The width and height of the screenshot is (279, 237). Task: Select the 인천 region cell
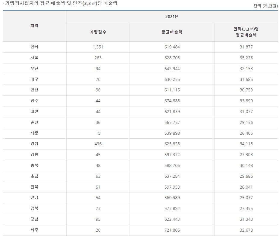click(34, 90)
